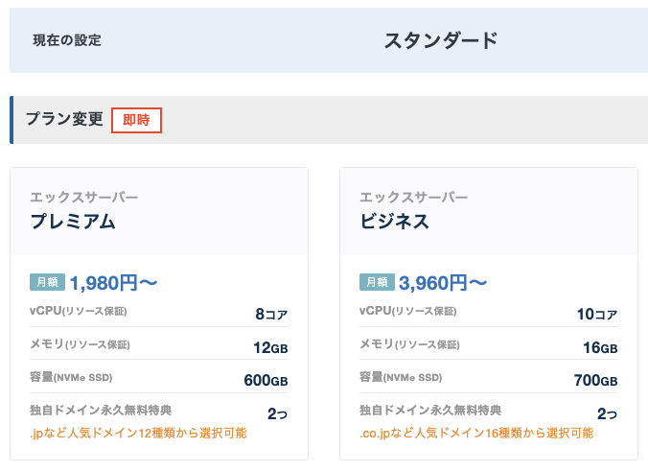Click the 700GB storage value for ビジネス
Viewport: 648px width, 472px height.
point(595,381)
